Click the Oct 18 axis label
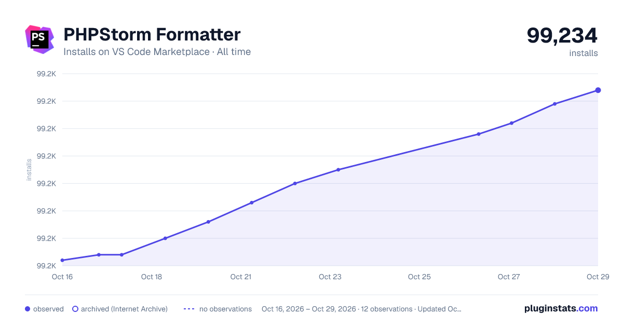Viewport: 623px width, 327px height. (x=152, y=277)
